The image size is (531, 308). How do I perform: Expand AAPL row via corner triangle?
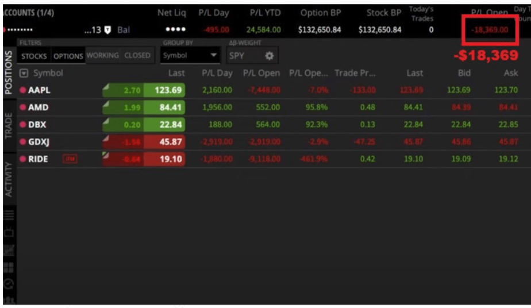(106, 86)
